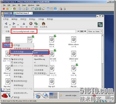Open the View as Icons dropdown
This screenshot has width=116, height=104.
point(95,31)
